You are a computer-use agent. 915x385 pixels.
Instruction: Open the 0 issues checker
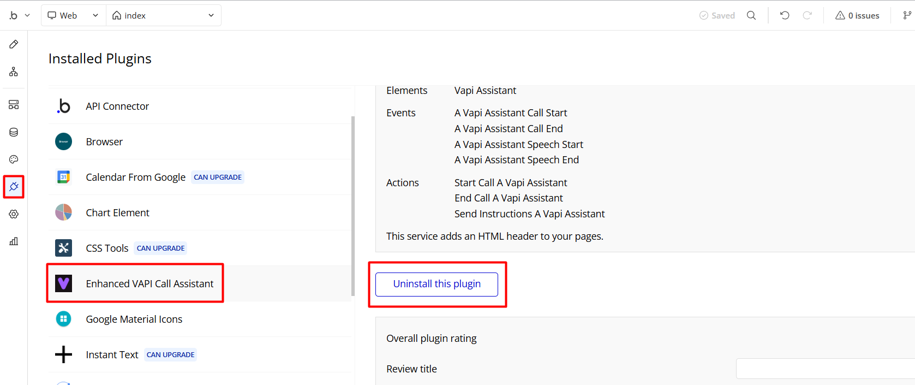(x=857, y=15)
